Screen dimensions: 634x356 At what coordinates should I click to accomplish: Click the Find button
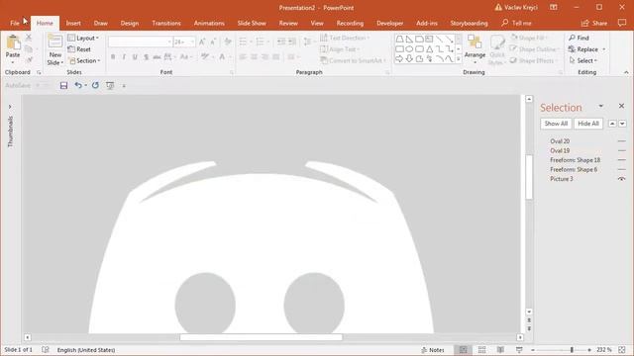579,38
